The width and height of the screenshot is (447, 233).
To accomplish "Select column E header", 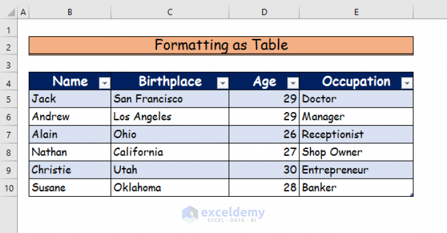I will (x=357, y=12).
